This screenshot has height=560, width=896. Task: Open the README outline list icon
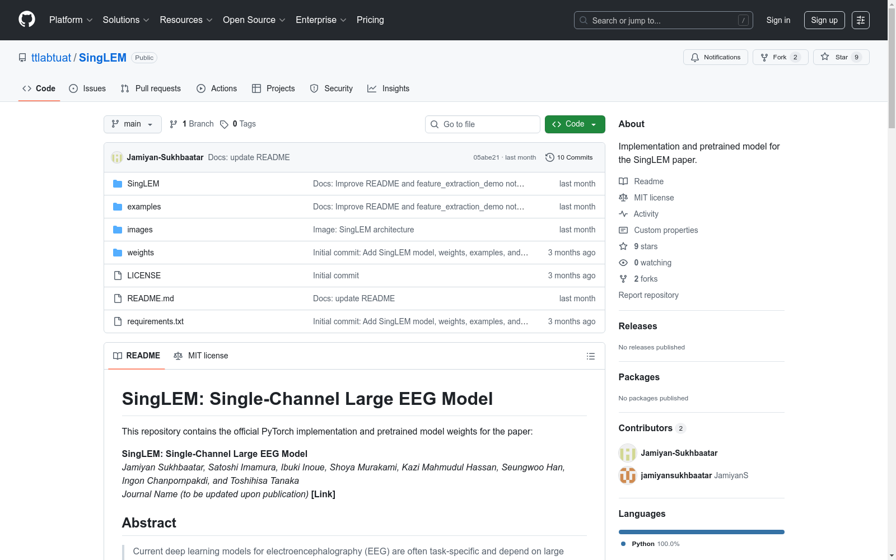[590, 356]
